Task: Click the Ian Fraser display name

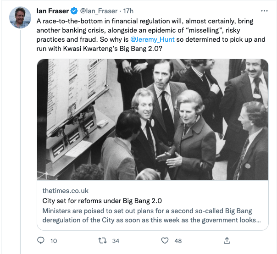Action: tap(52, 11)
